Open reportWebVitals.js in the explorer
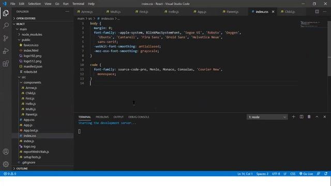The height and width of the screenshot is (186, 331). coord(43,151)
